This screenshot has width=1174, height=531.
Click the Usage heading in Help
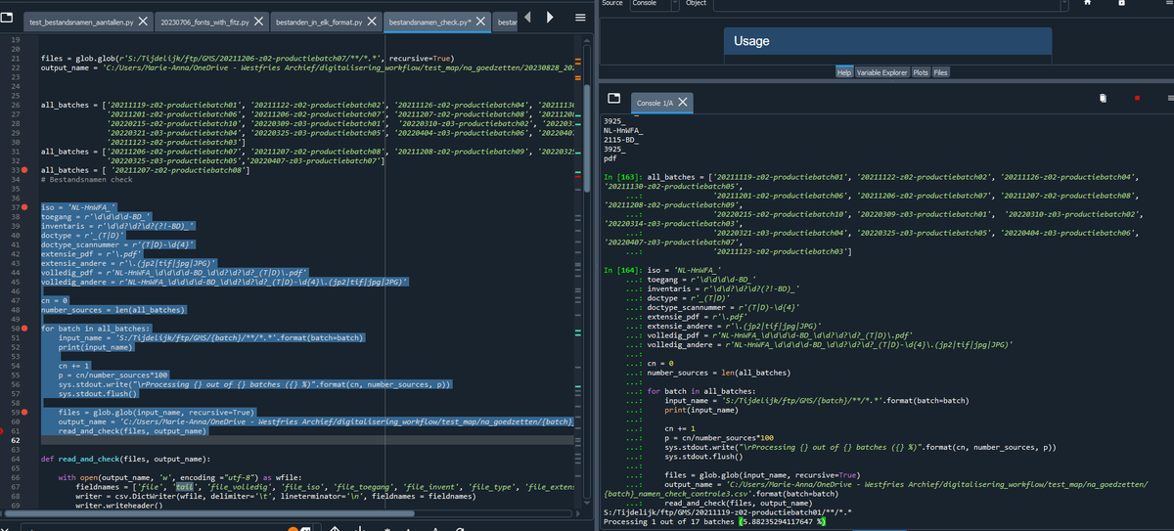tap(751, 41)
